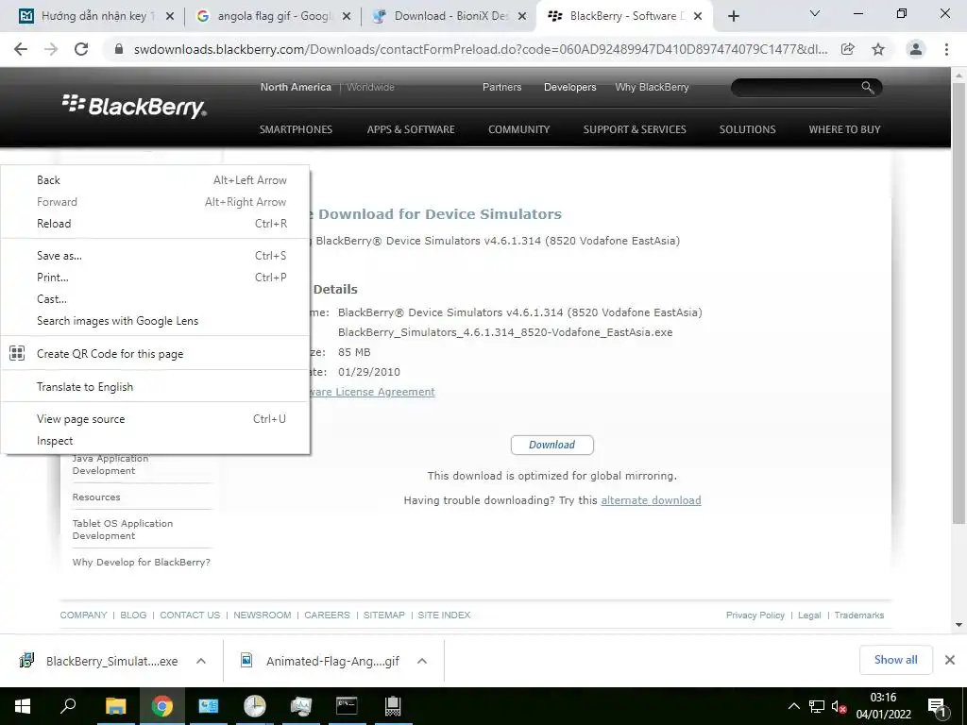Switch to the Download - BioniX tab

pos(450,17)
